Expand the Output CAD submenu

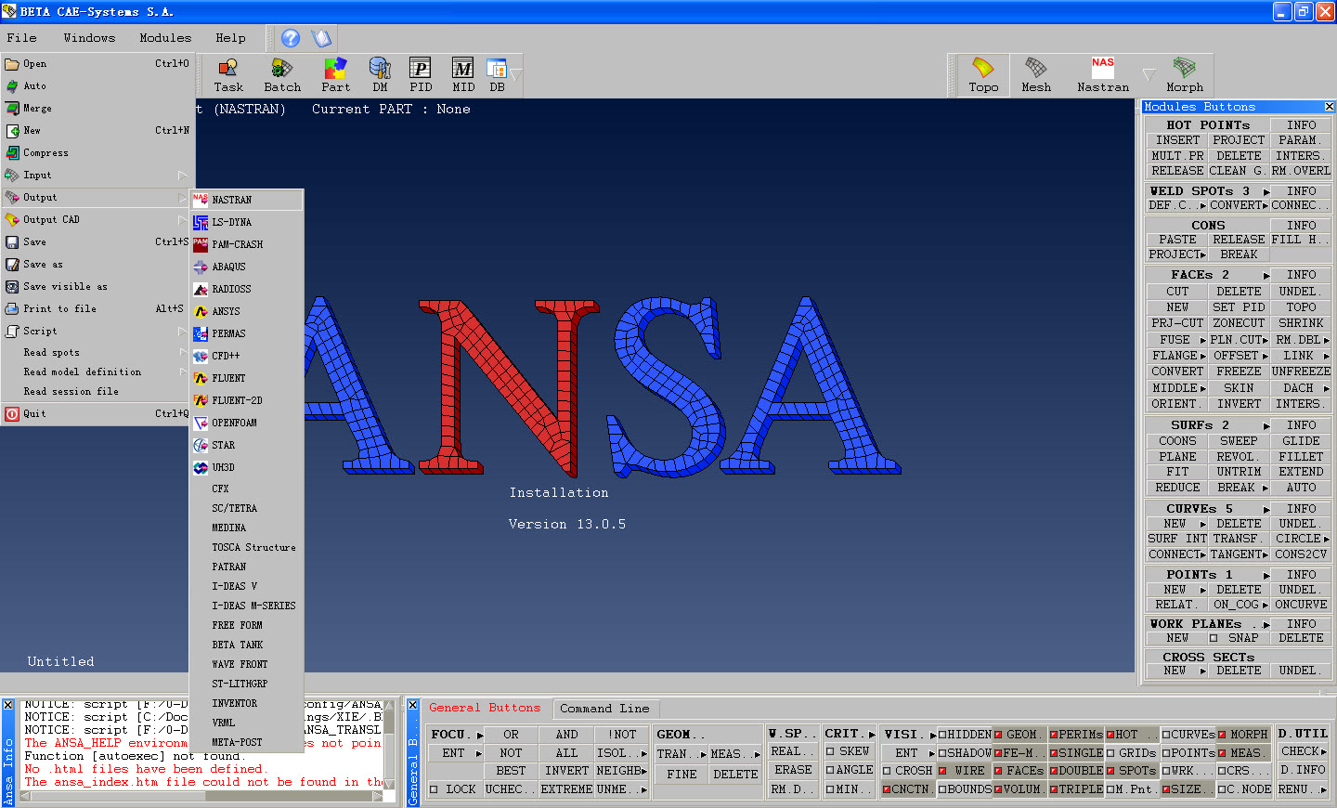(x=182, y=220)
